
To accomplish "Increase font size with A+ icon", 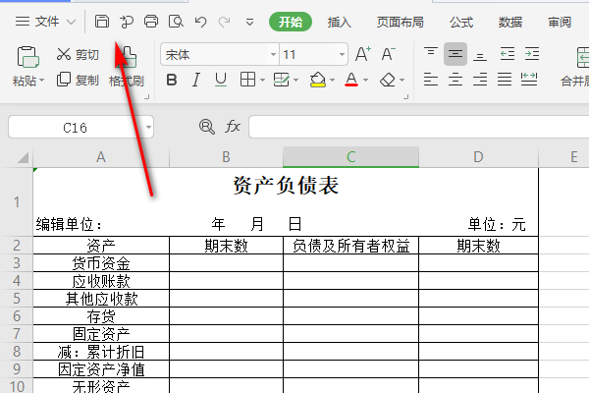I will pyautogui.click(x=362, y=54).
